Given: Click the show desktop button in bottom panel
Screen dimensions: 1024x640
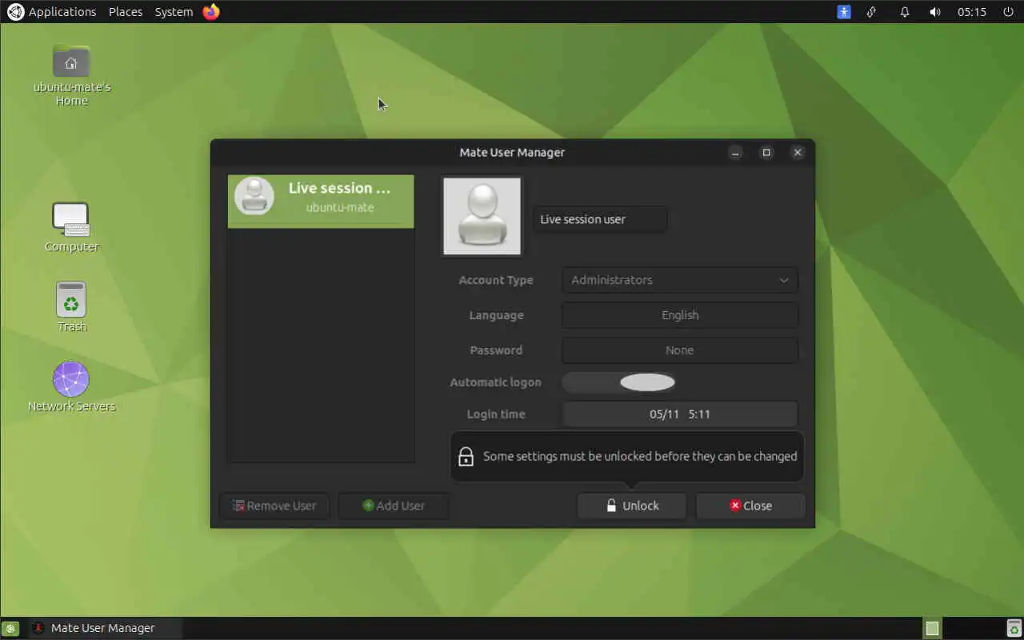Looking at the screenshot, I should click(x=10, y=629).
